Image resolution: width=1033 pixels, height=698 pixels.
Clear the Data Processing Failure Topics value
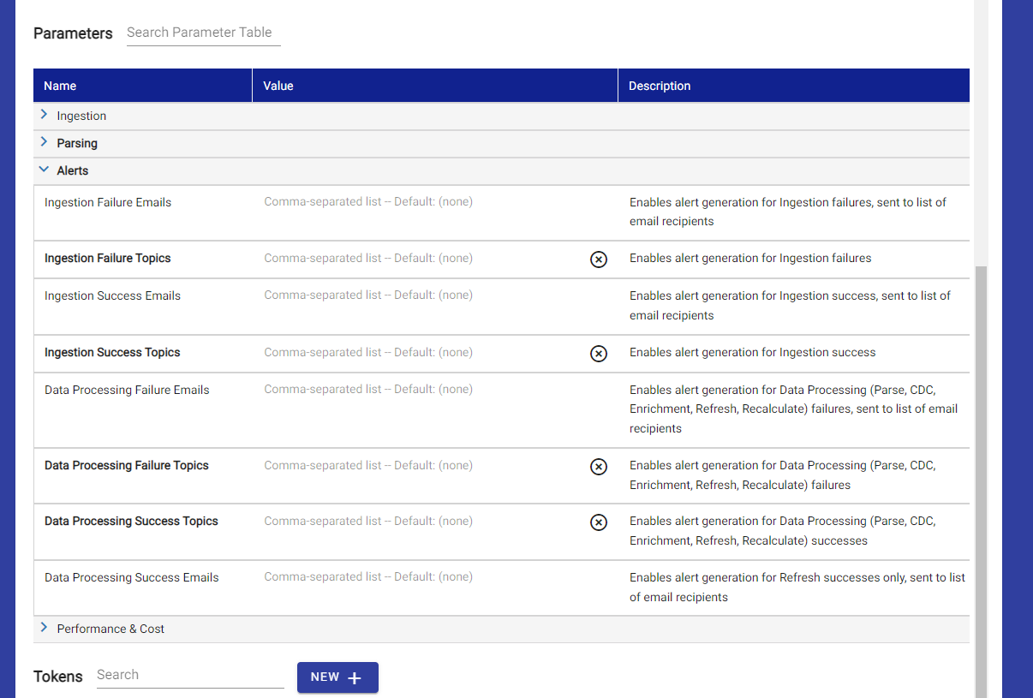click(599, 466)
